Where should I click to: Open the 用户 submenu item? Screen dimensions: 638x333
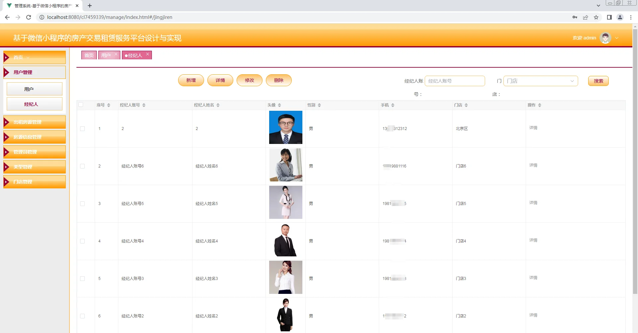[35, 89]
